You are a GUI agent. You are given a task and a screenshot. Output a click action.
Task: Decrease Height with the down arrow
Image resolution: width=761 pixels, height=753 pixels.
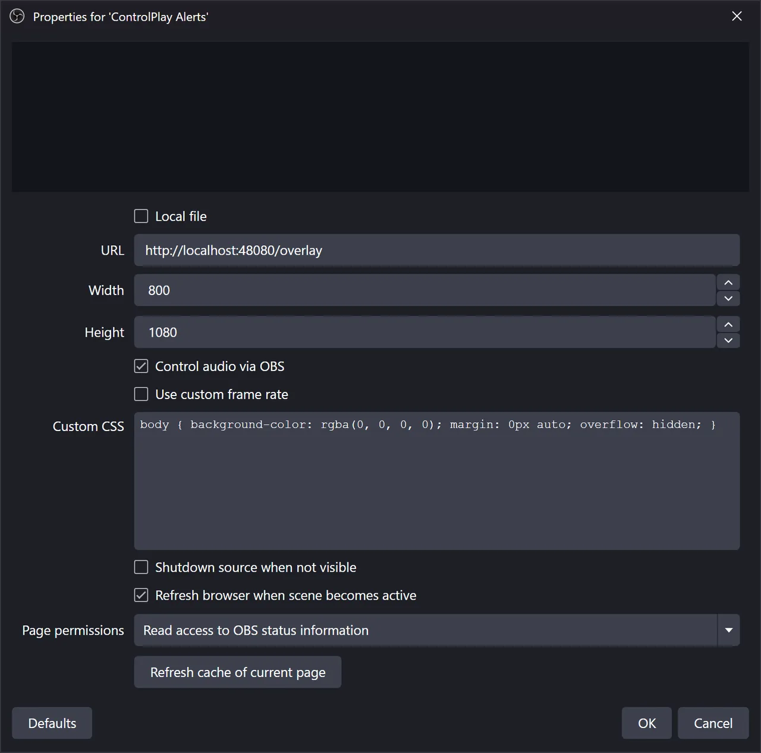pos(728,340)
